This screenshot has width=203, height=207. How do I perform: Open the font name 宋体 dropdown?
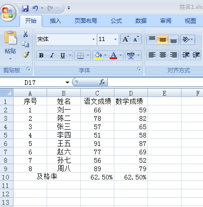point(93,39)
